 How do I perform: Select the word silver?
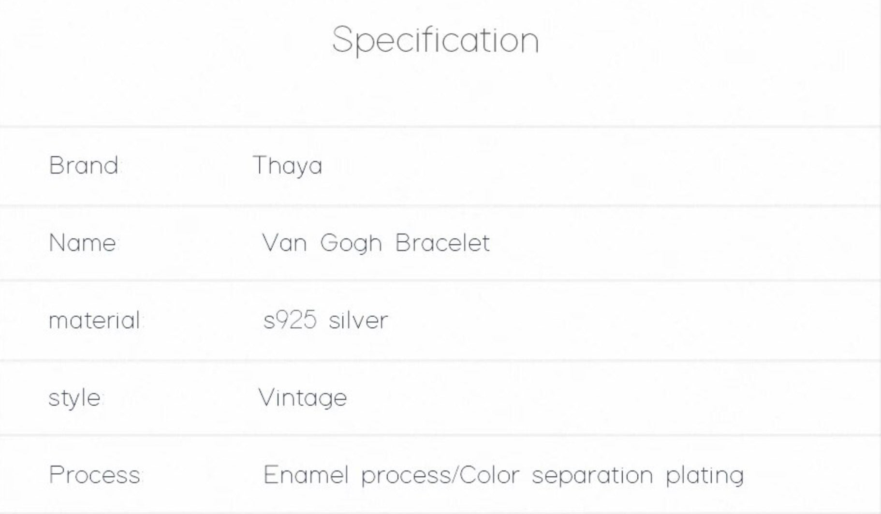tap(358, 320)
